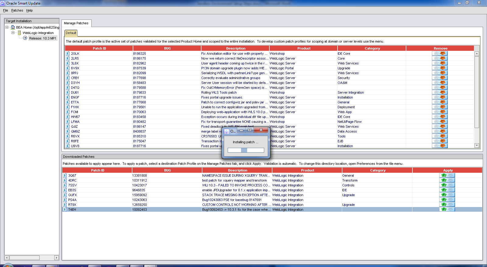Select applied patch row ENGF

coord(270,97)
